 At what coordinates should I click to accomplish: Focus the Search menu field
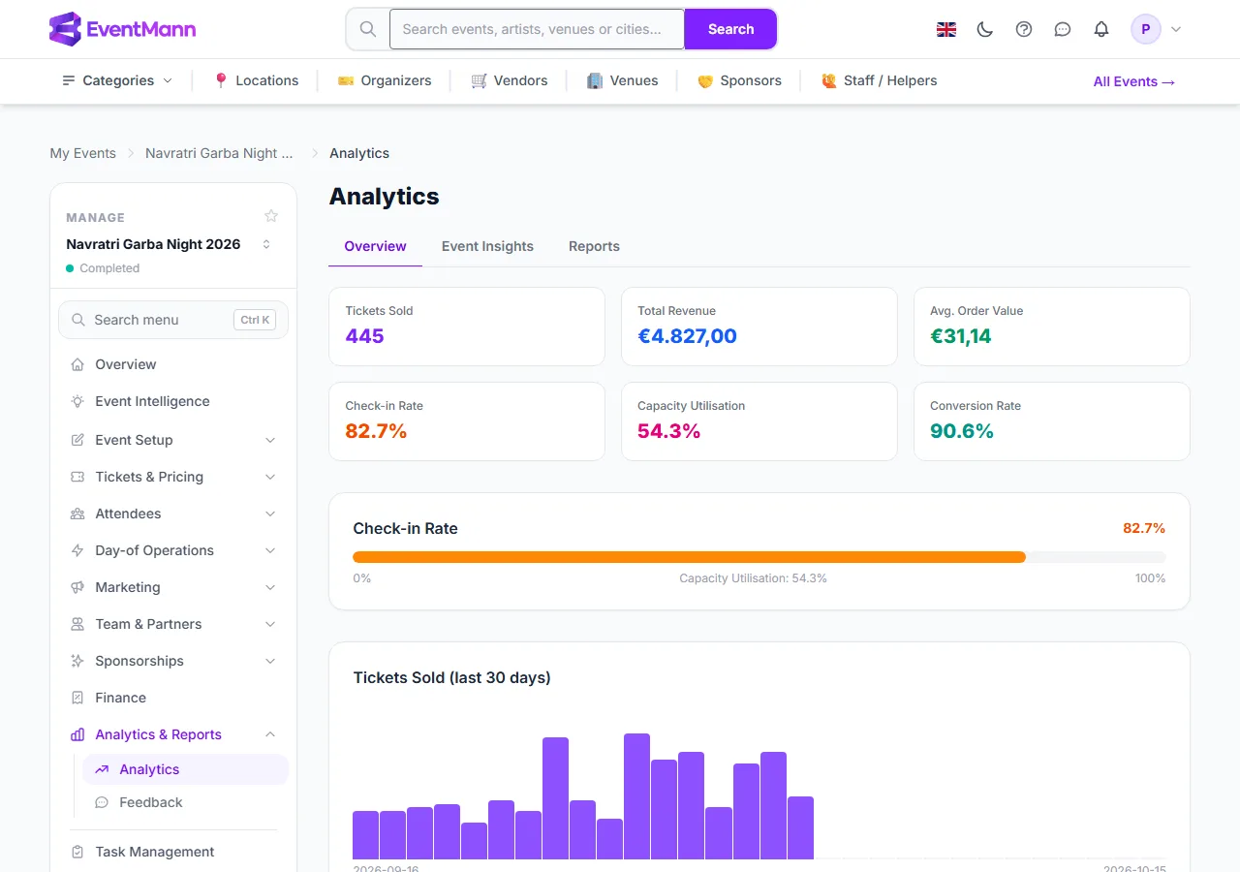coord(173,320)
